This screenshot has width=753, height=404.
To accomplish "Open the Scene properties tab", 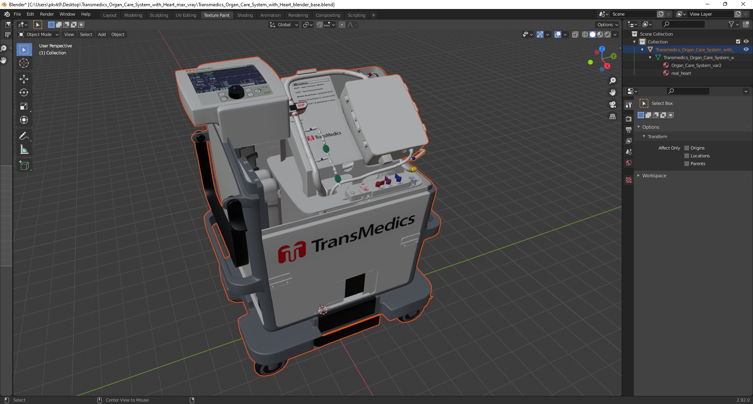I will tap(629, 152).
